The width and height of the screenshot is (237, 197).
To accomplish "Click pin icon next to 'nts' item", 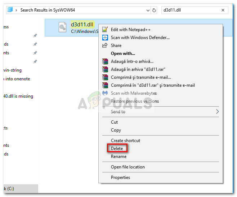I will tap(35, 53).
